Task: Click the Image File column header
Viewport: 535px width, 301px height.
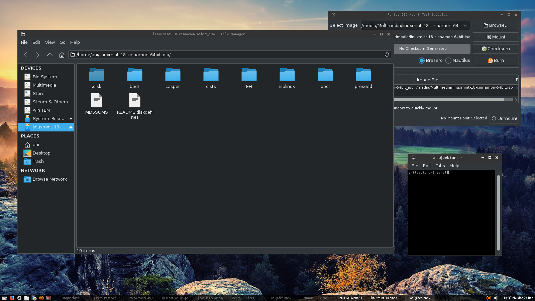Action: tap(464, 80)
